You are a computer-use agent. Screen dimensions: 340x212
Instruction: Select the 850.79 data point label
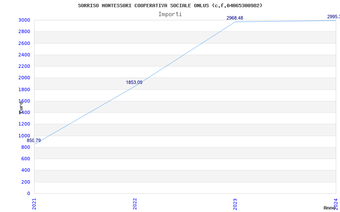[x=34, y=140]
